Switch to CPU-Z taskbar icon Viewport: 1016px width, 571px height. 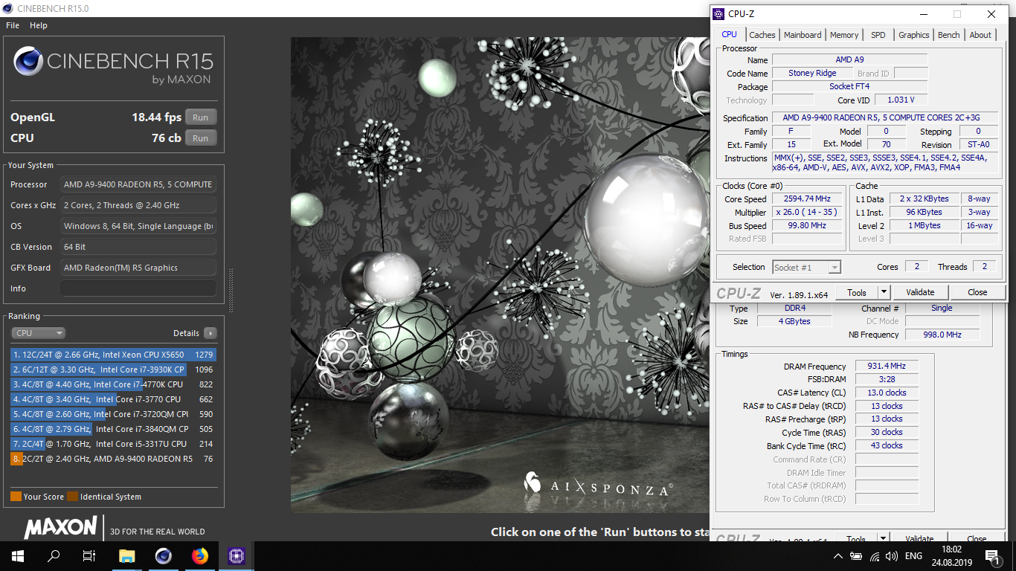click(x=236, y=555)
